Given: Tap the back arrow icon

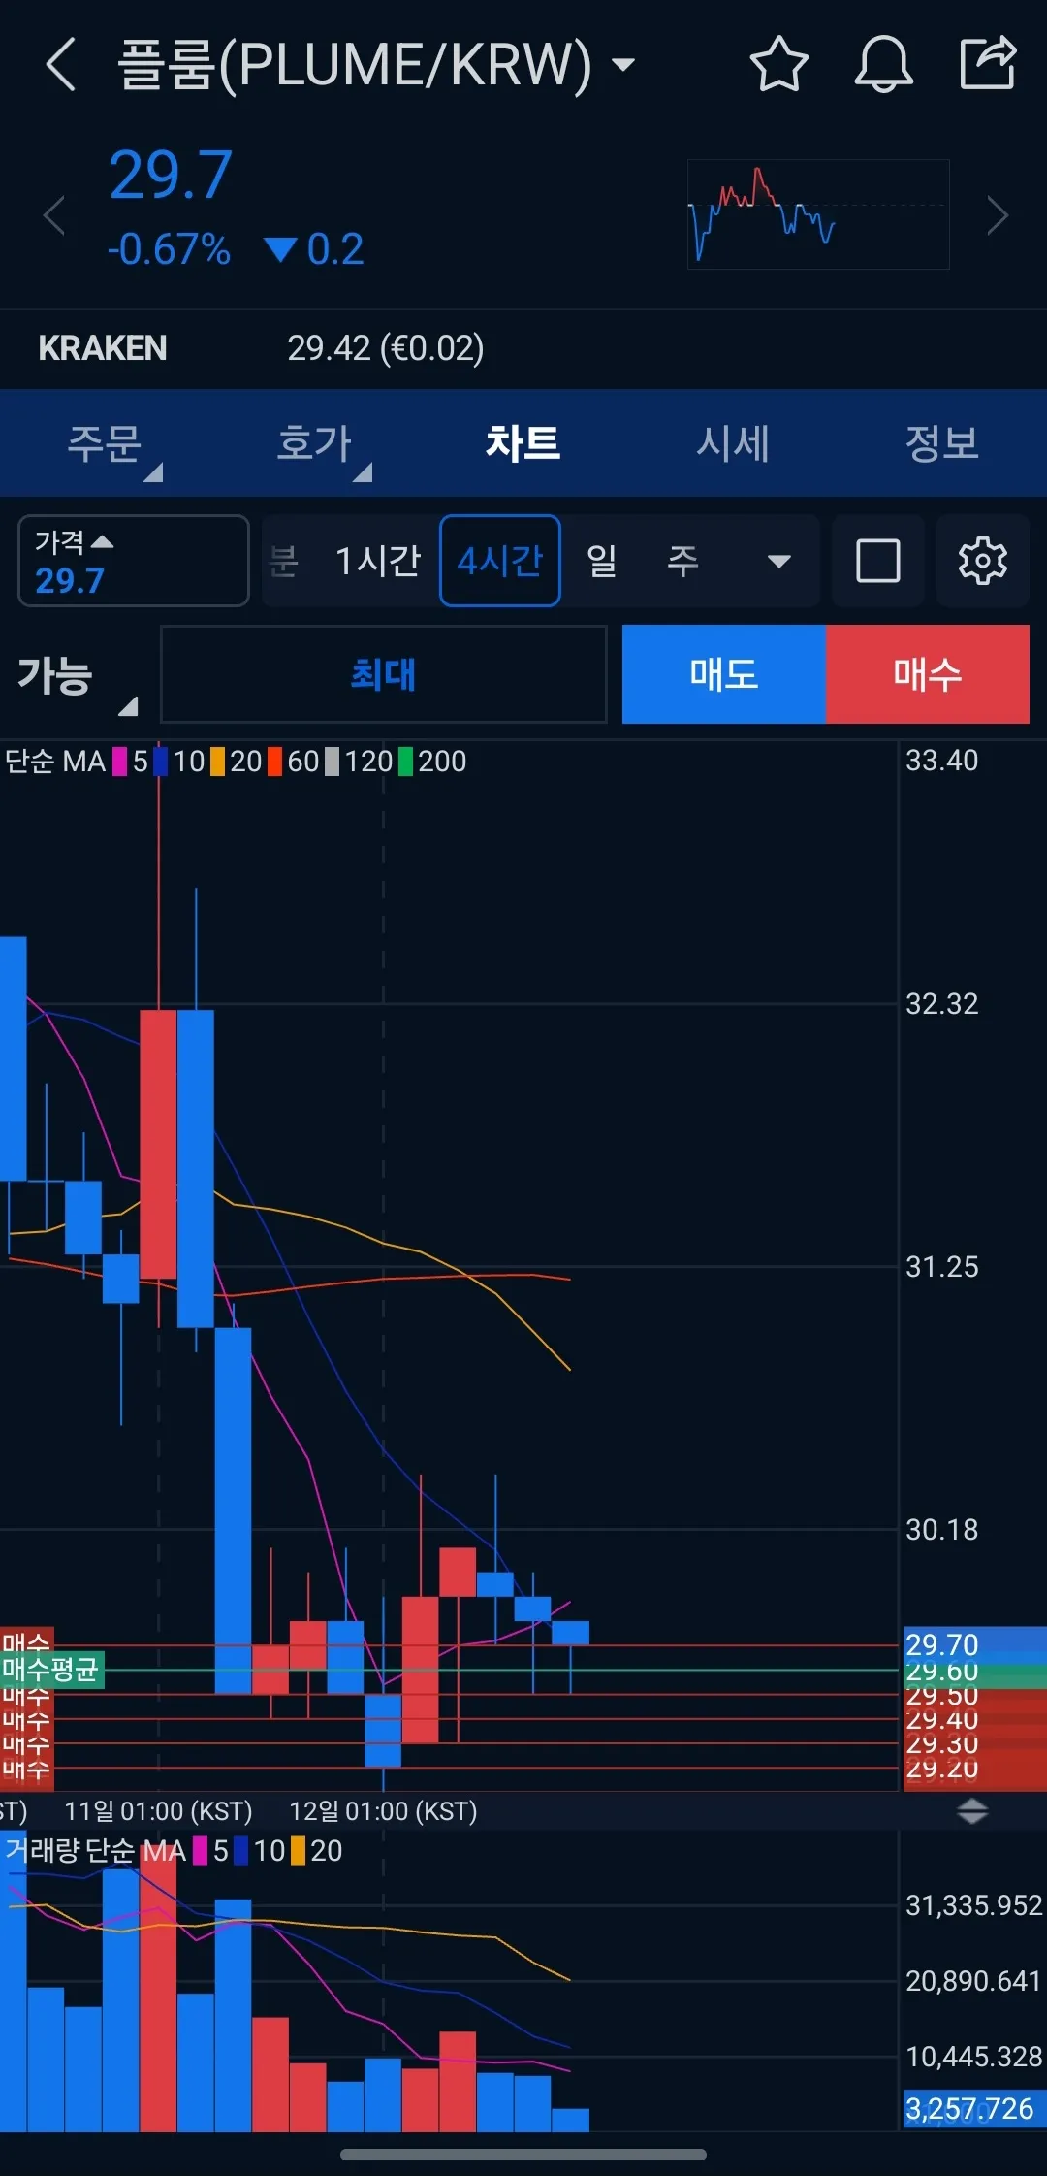Looking at the screenshot, I should coord(61,65).
